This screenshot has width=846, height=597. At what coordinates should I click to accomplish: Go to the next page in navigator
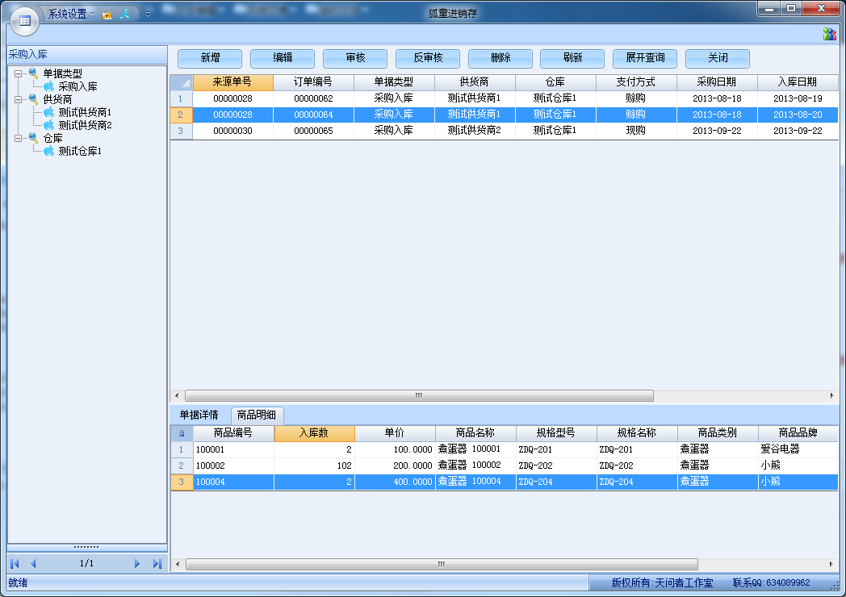137,563
